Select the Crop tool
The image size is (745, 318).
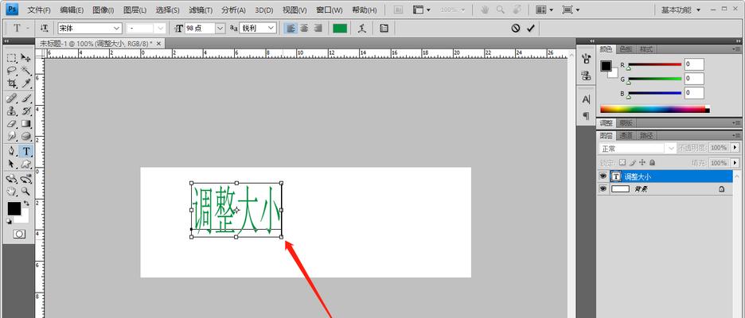(x=12, y=83)
